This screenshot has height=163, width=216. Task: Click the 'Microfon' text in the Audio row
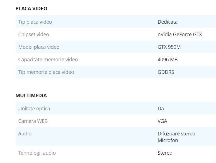point(168,140)
